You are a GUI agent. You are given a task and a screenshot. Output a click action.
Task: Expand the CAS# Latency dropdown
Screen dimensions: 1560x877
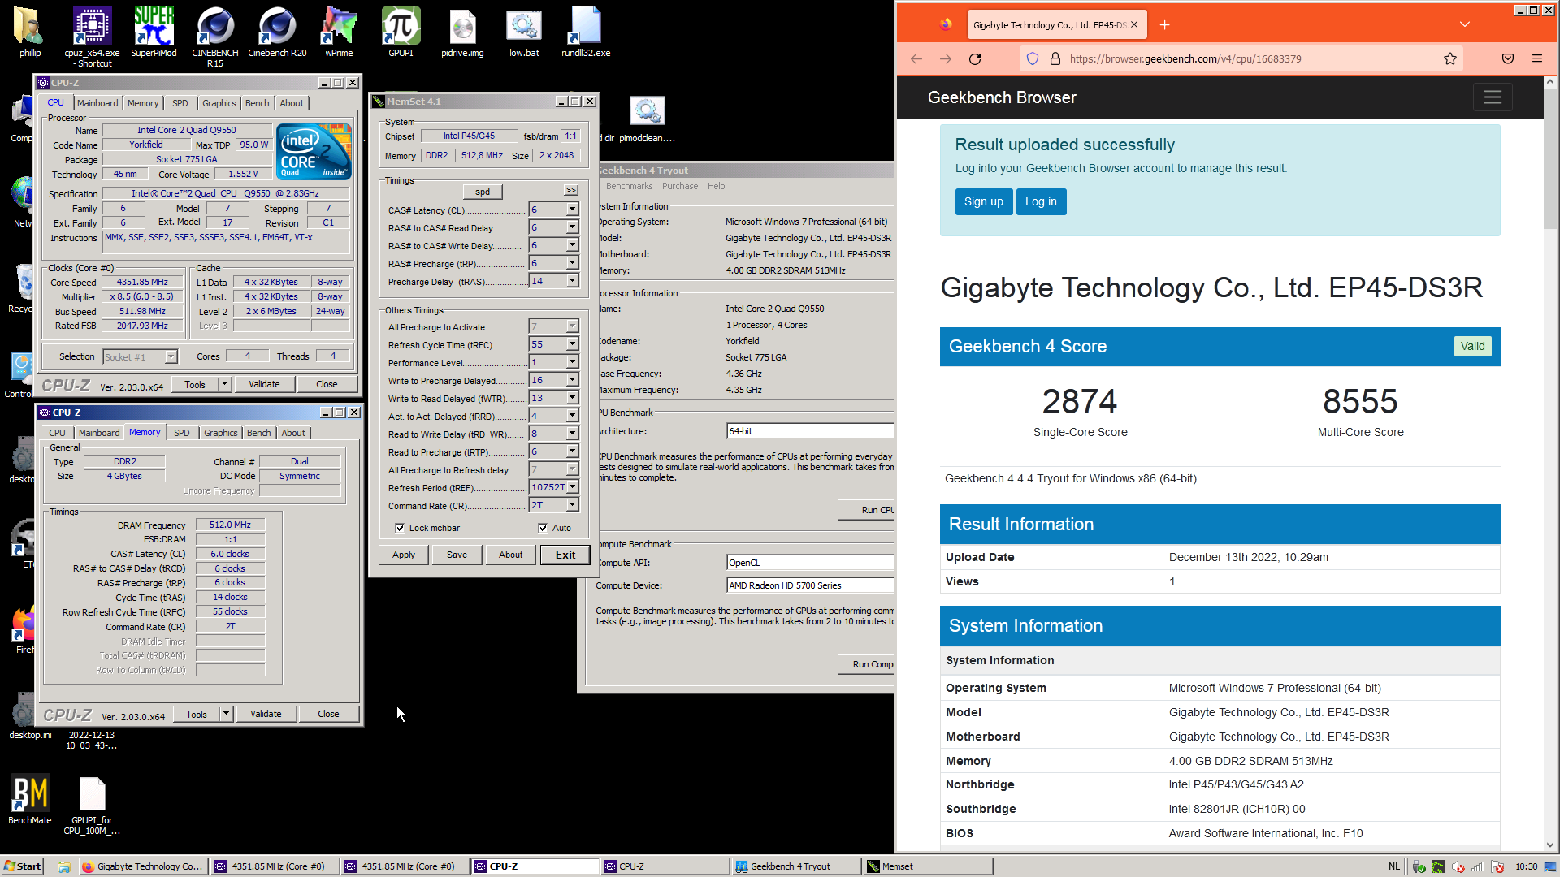(572, 210)
